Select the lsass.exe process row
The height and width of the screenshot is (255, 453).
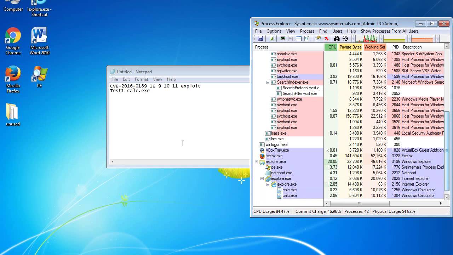349,133
